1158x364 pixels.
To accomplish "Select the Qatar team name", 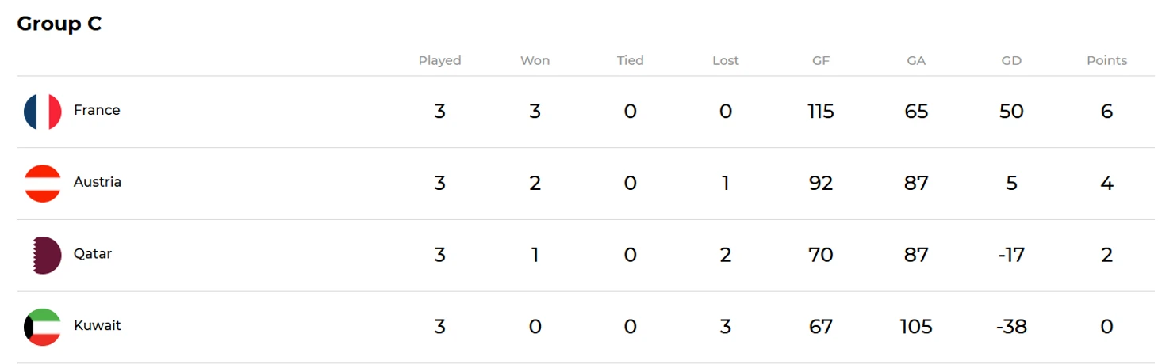I will pyautogui.click(x=93, y=254).
